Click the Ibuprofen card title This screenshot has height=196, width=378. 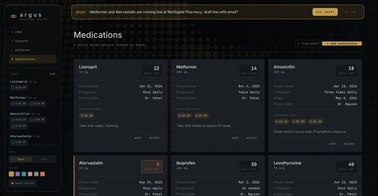click(186, 163)
